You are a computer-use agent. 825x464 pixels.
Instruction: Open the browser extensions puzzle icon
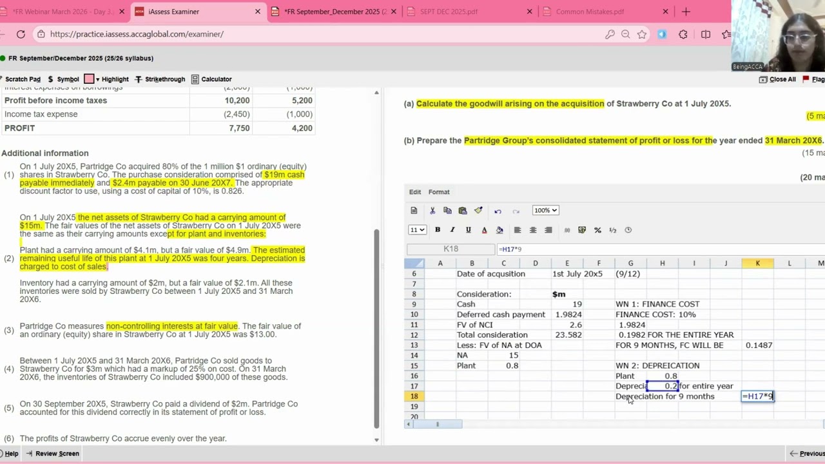(683, 34)
